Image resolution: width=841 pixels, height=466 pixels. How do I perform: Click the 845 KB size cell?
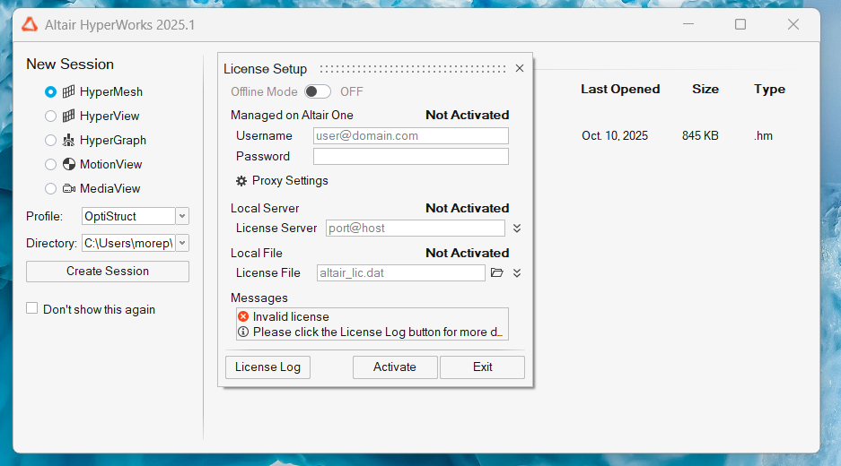tap(700, 136)
